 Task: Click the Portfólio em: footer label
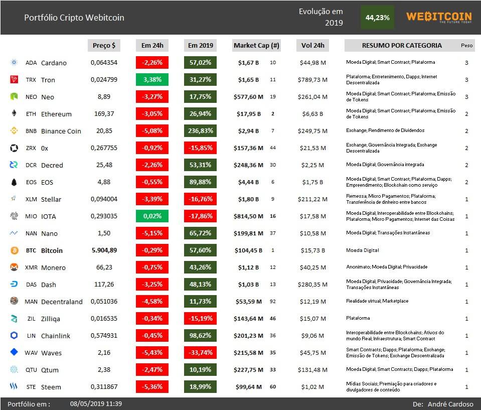(29, 404)
